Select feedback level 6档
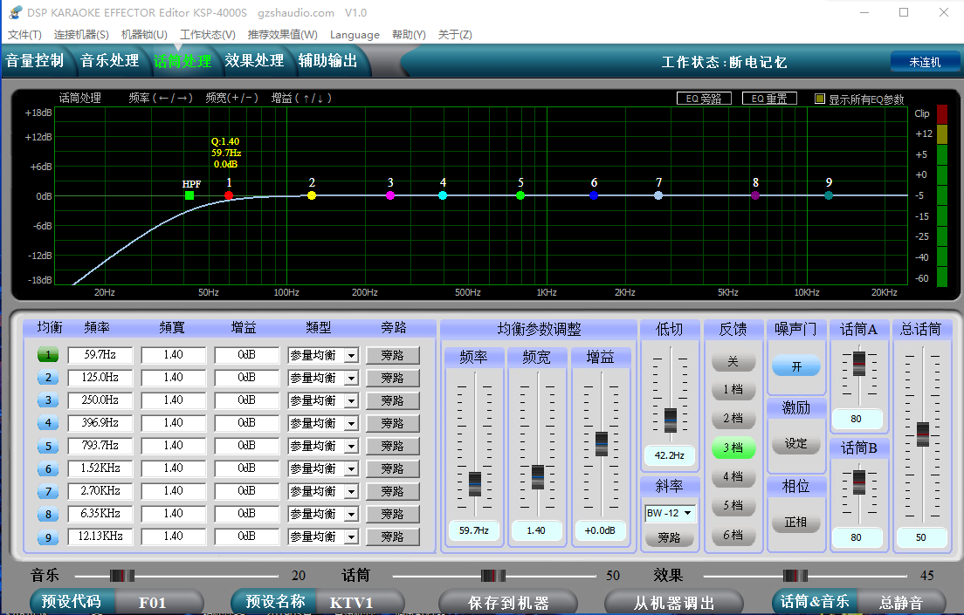Screen dimensions: 964x615 pyautogui.click(x=733, y=535)
